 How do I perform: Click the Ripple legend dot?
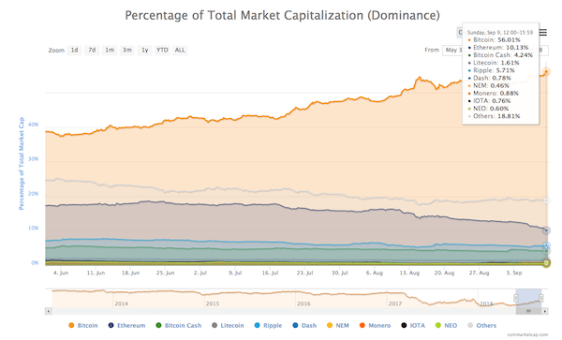(x=257, y=325)
